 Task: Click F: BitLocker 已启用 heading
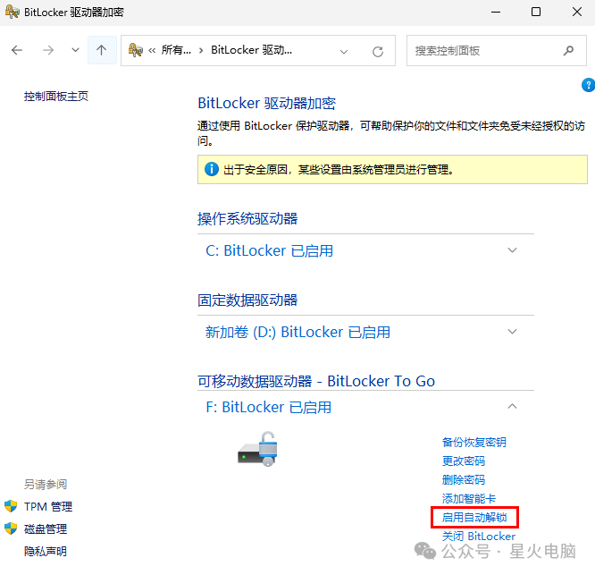268,407
